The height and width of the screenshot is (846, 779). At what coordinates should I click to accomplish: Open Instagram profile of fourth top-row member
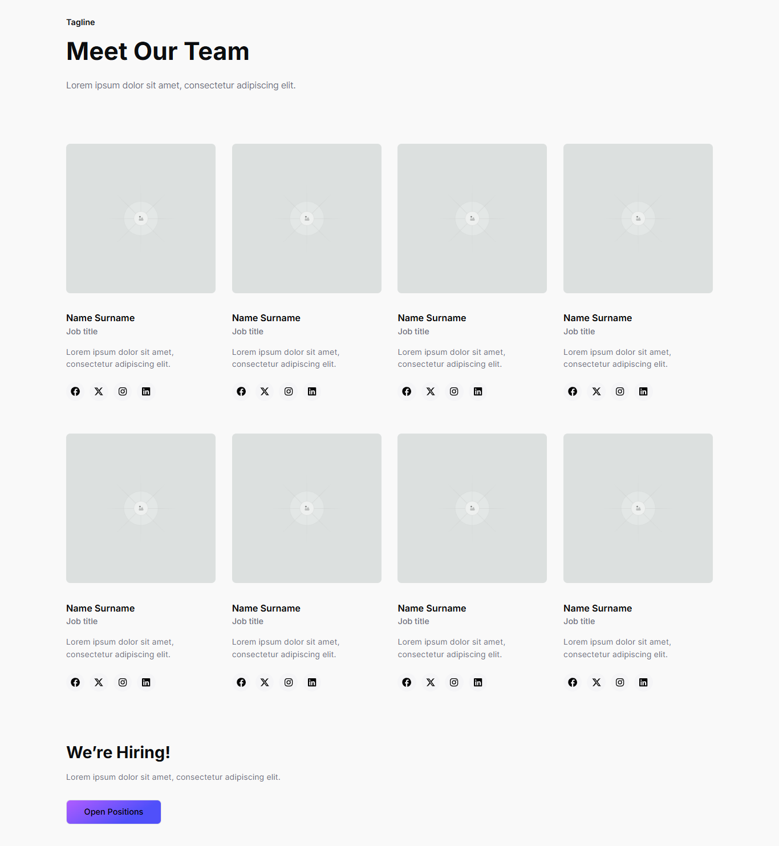(620, 391)
